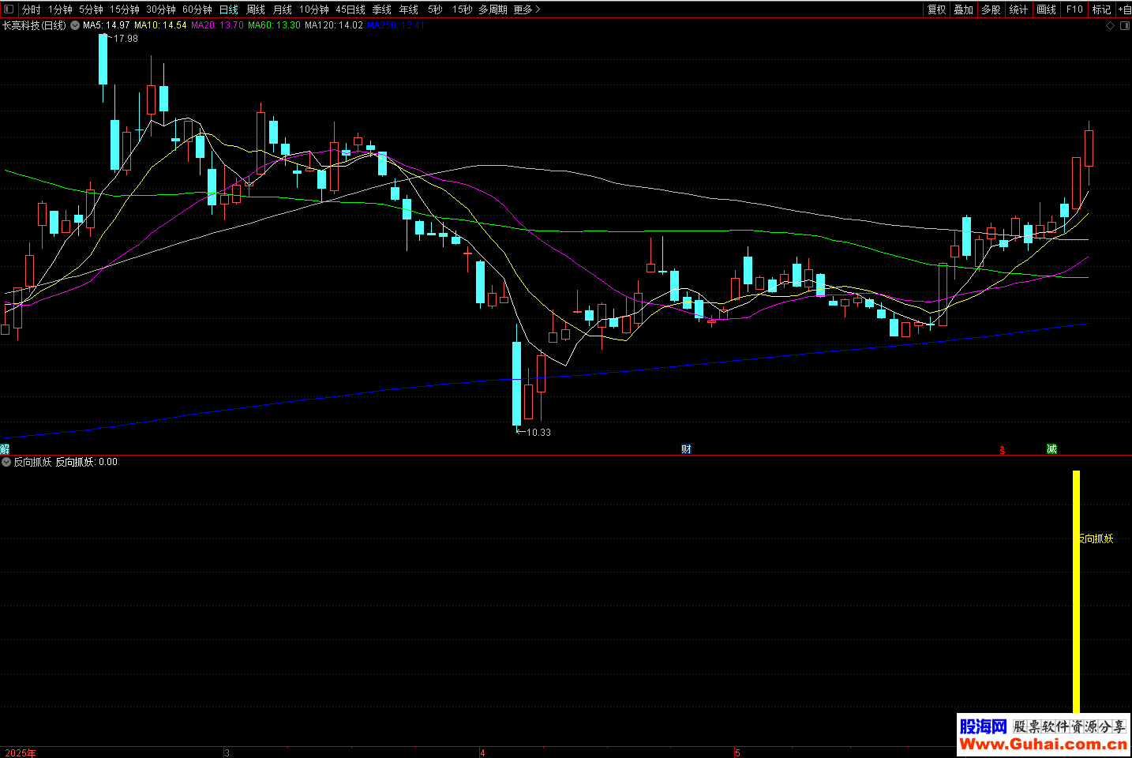1132x758 pixels.
Task: Open the main chart indicator dropdown arrow
Action: 75,25
